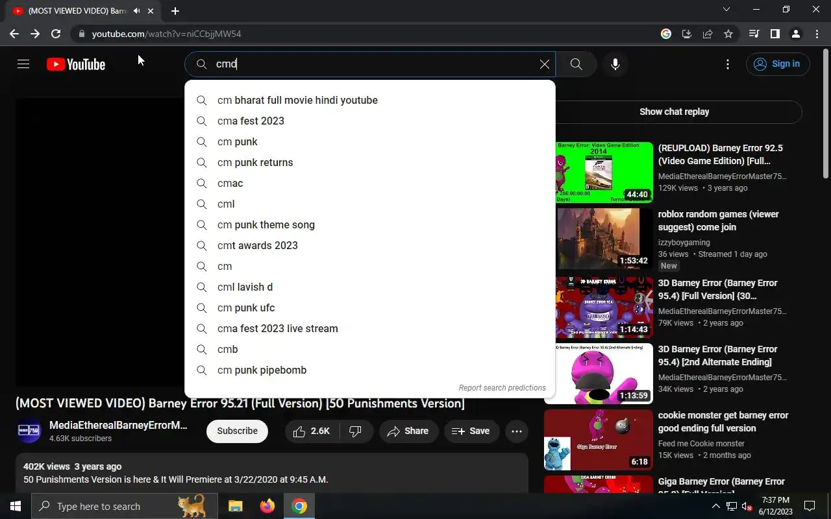Go forward with the browser forward arrow
The image size is (831, 519).
(35, 34)
